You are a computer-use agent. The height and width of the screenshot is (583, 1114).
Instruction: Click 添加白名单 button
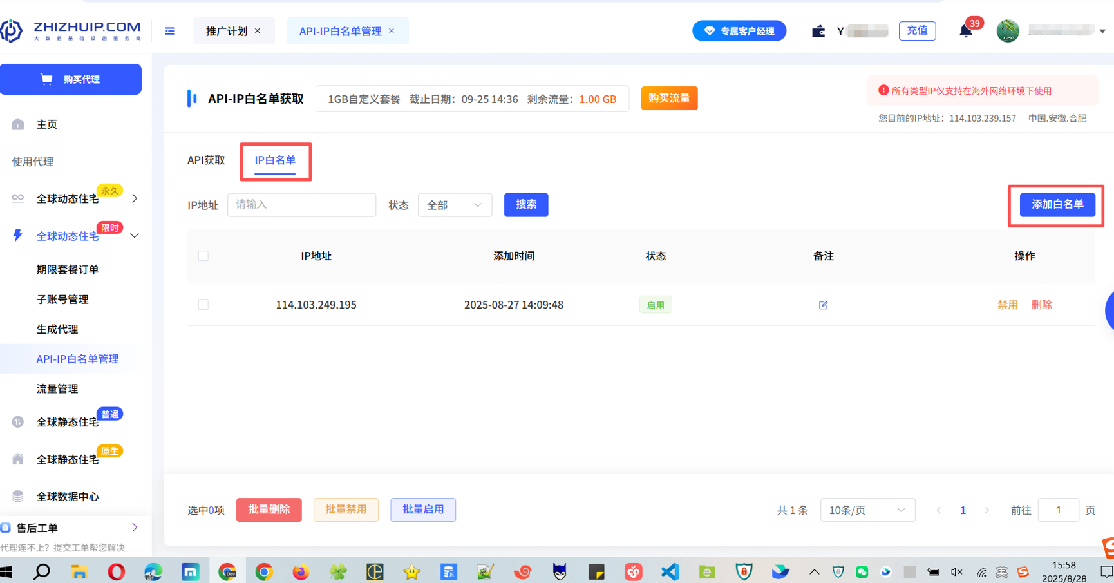tap(1057, 205)
